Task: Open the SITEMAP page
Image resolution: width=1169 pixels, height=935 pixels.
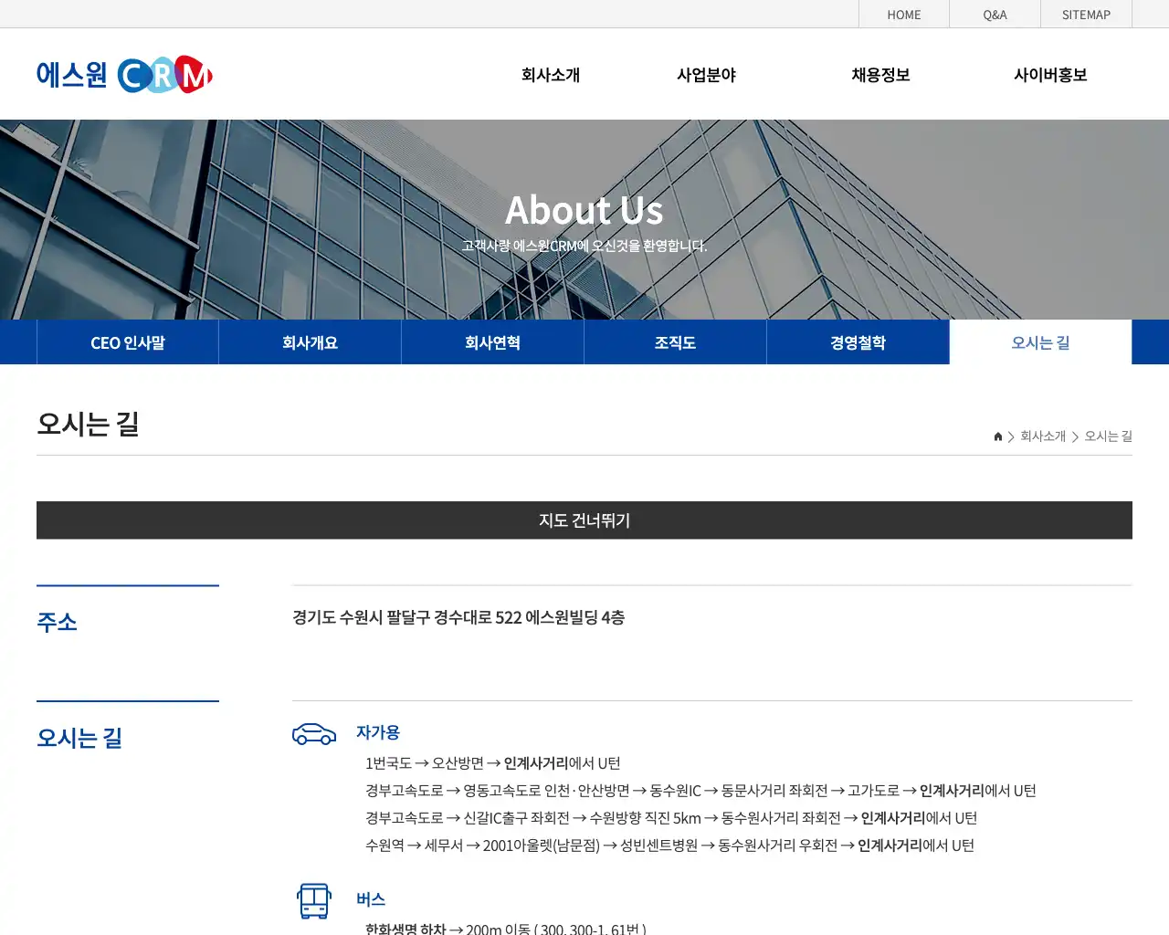Action: click(1086, 14)
